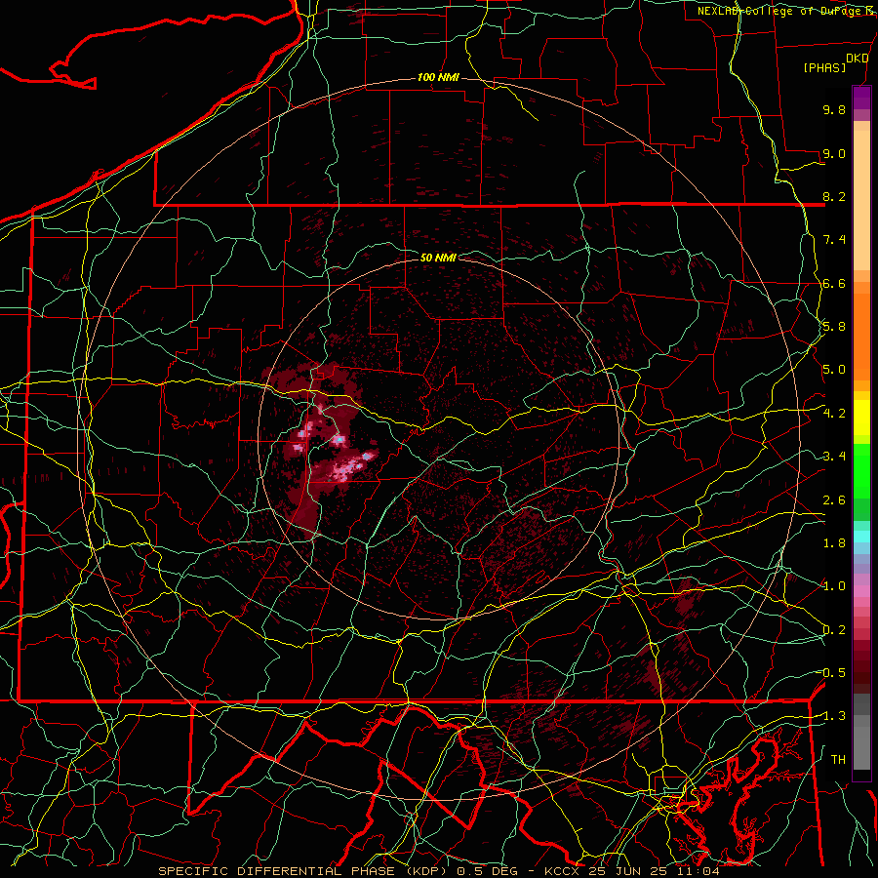Click the 5.8 value on the color scale
This screenshot has width=878, height=878.
[834, 327]
